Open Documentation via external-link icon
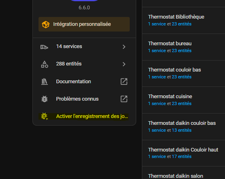This screenshot has width=225, height=179. pos(124,82)
